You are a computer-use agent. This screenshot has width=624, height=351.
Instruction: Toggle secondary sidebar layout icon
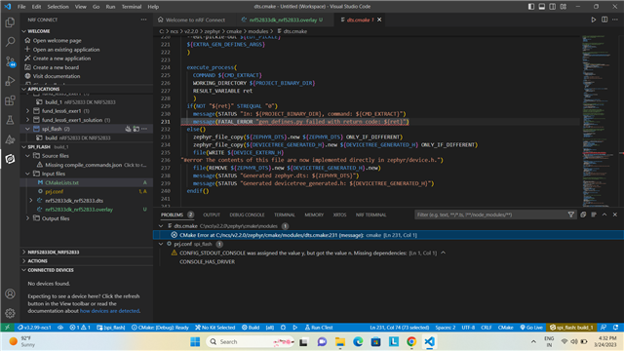553,7
